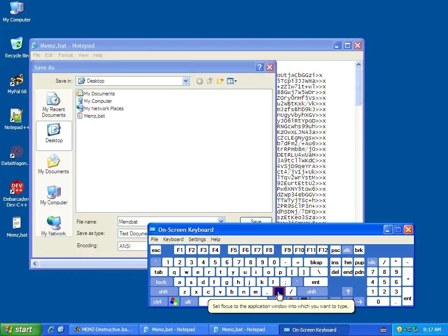The height and width of the screenshot is (336, 448).
Task: Toggle nlk num lock key
Action: coord(372,262)
